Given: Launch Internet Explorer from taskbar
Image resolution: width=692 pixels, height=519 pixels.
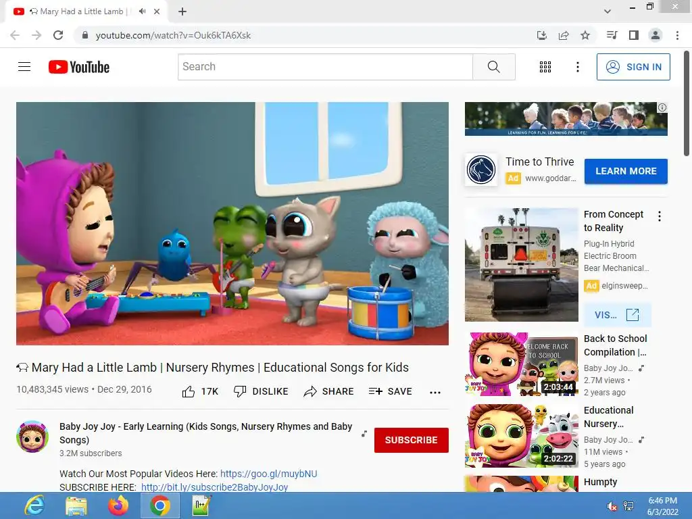Looking at the screenshot, I should [x=34, y=505].
